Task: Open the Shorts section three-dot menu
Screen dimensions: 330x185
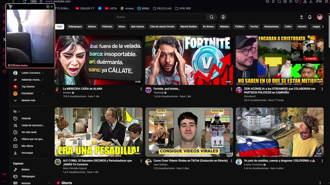Action: point(320,183)
